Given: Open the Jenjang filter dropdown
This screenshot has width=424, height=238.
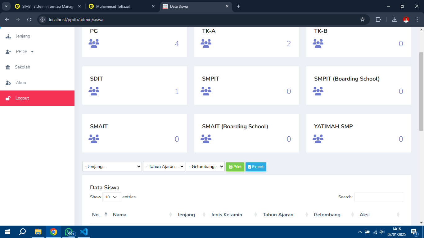Looking at the screenshot, I should [112, 167].
